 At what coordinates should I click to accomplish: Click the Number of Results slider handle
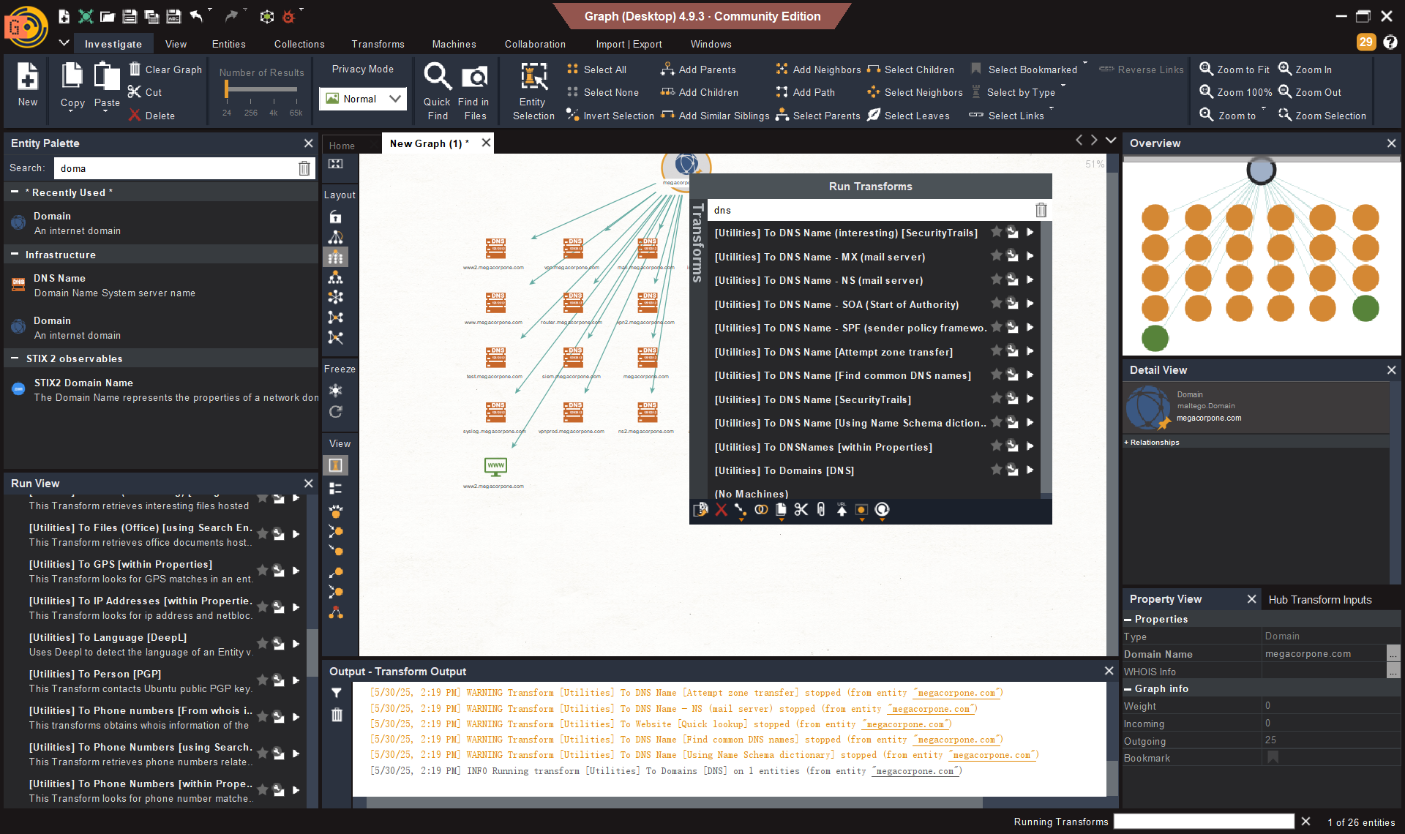point(227,89)
